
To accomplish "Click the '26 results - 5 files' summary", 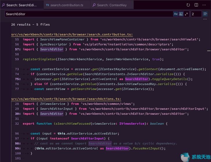I will coord(30,24).
